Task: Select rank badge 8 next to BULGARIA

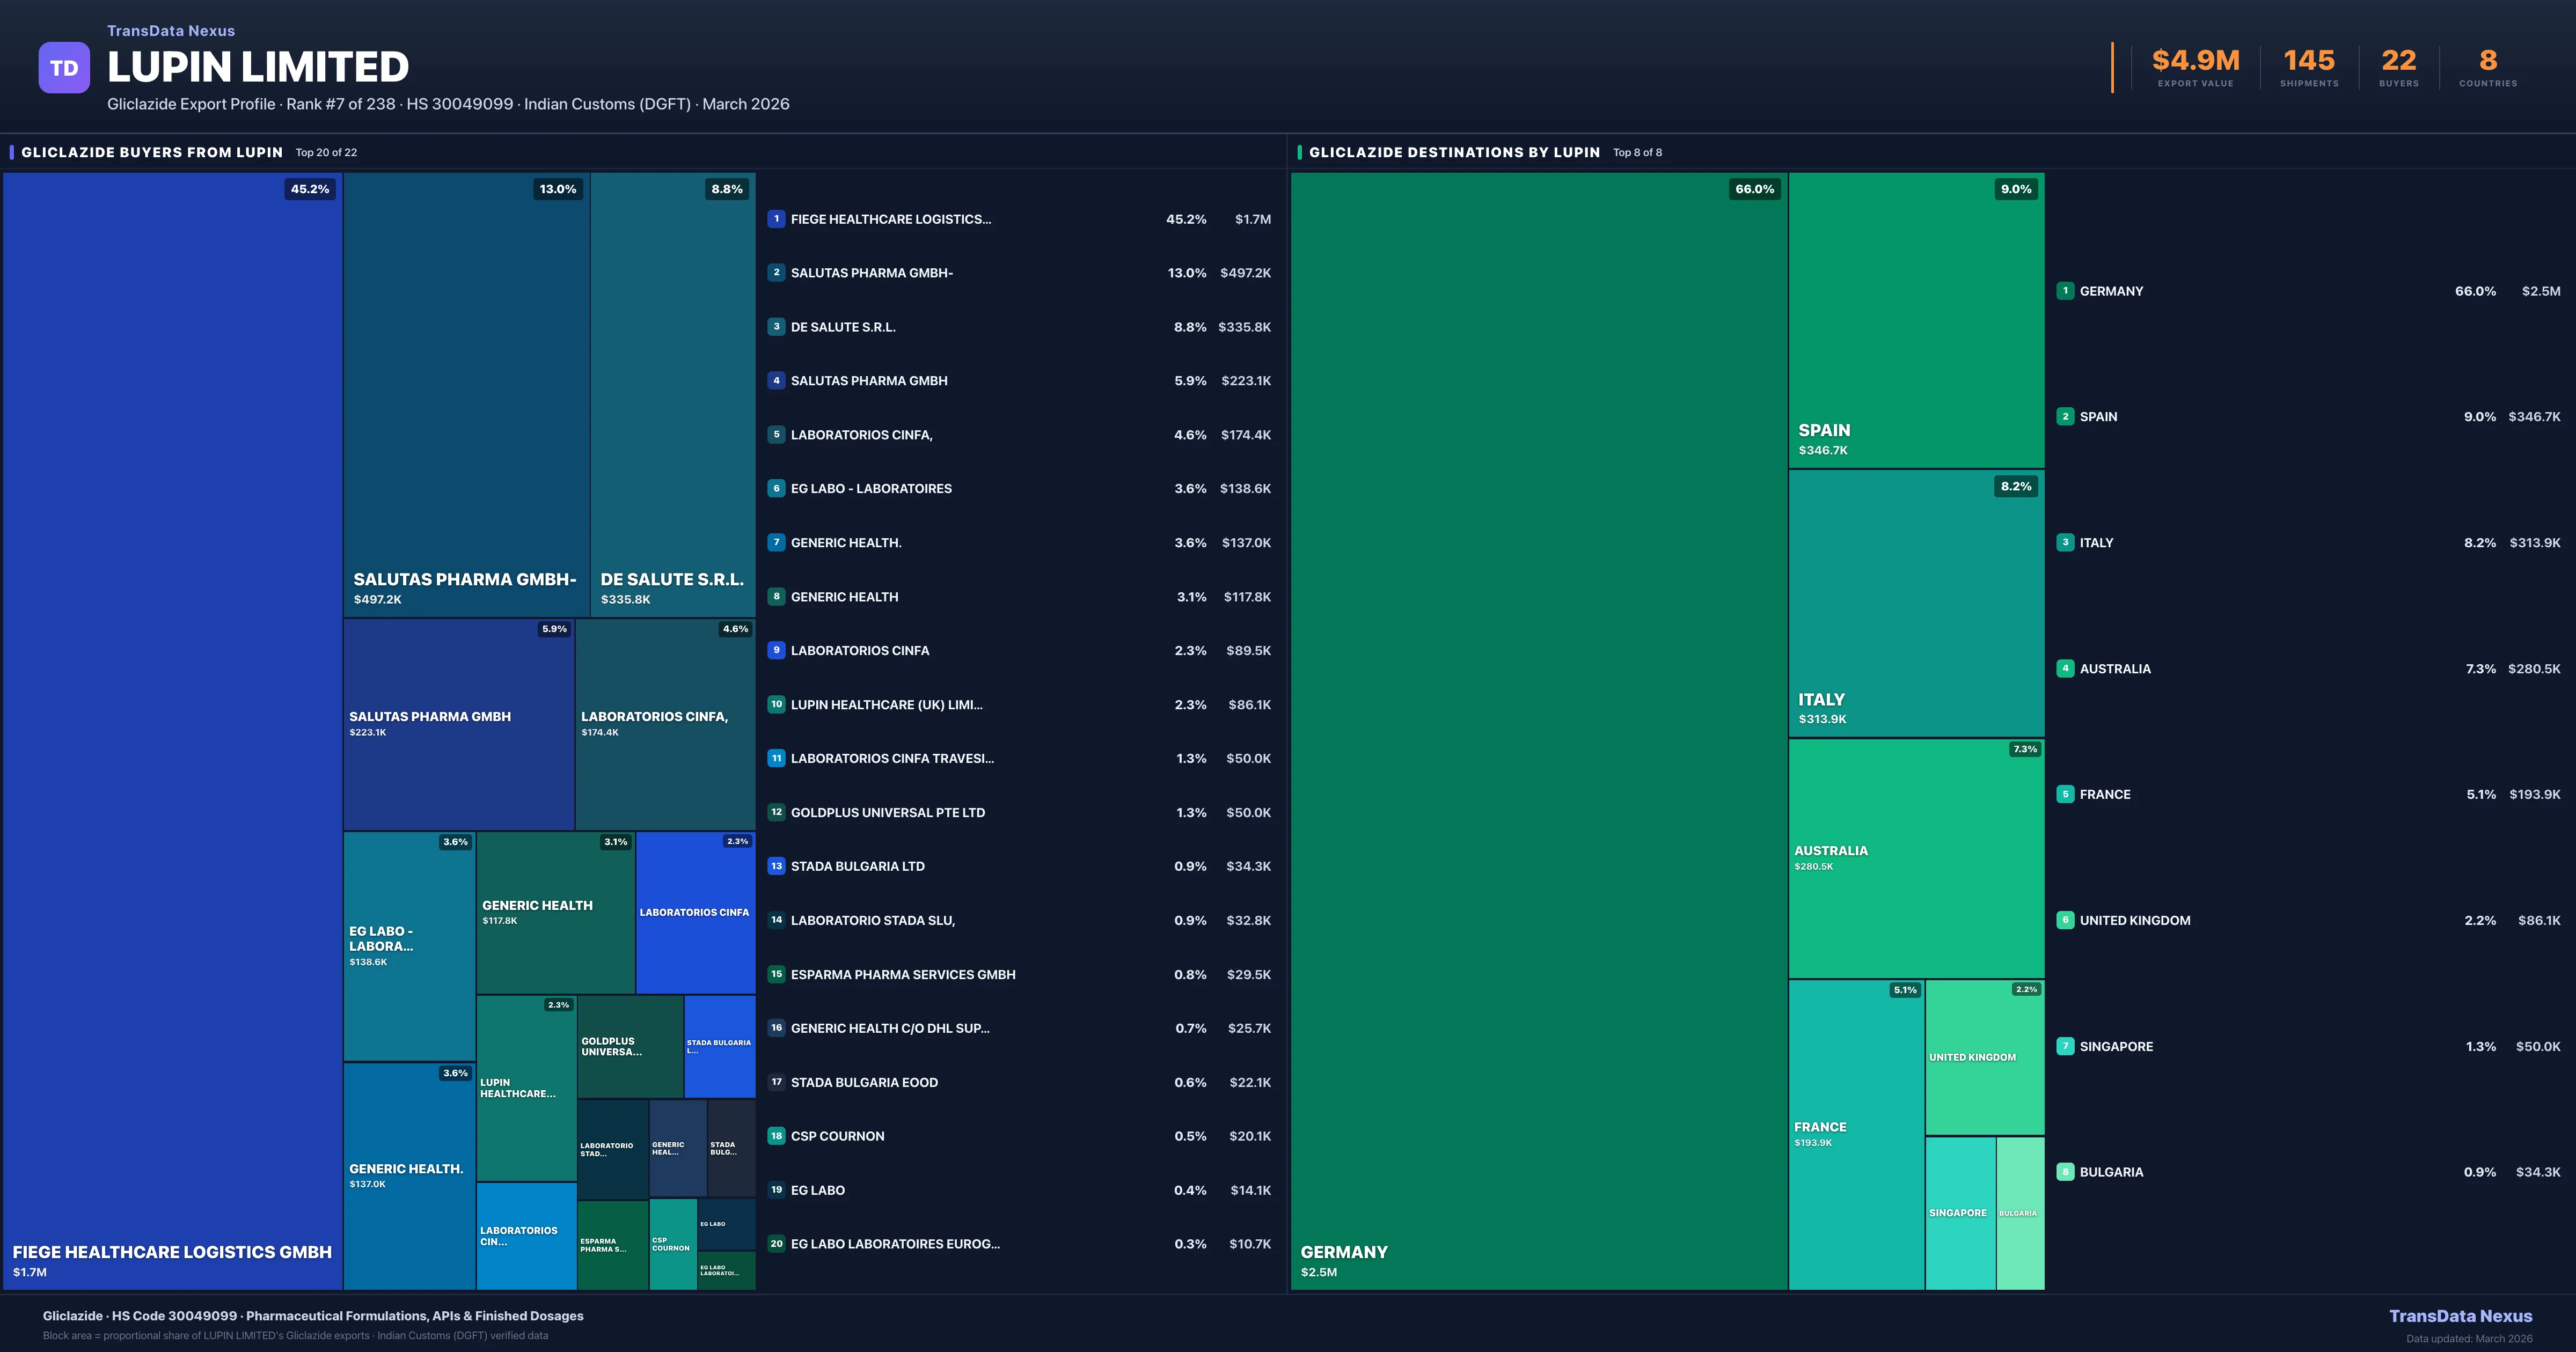Action: (x=2064, y=1172)
